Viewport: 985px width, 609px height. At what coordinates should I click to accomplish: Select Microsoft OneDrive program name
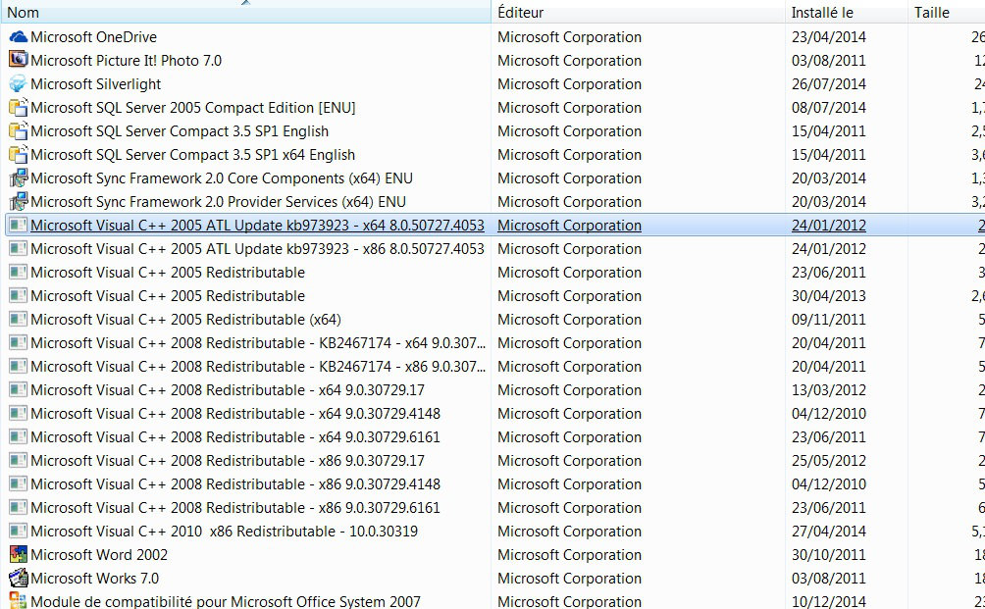click(x=93, y=37)
